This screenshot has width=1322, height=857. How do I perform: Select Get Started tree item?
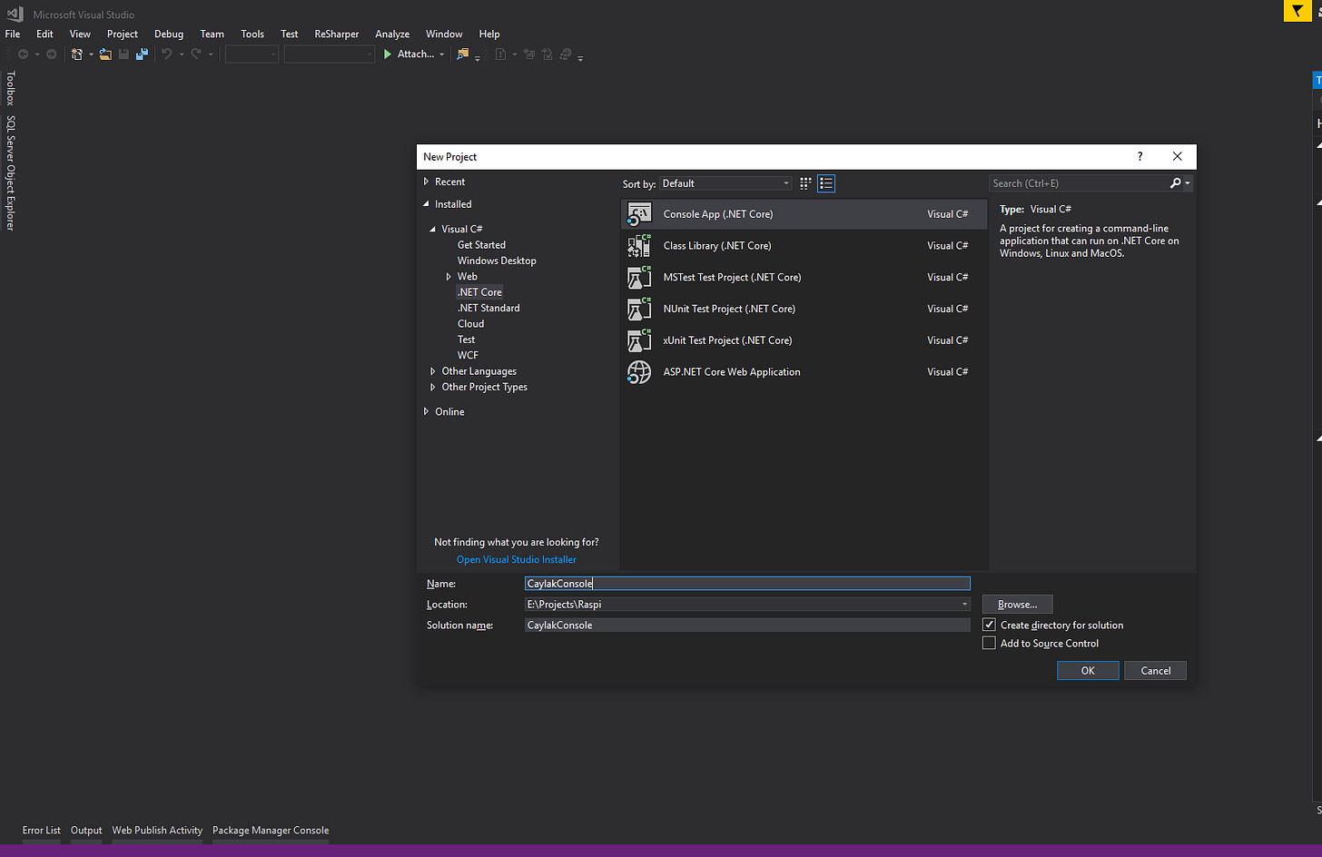point(481,245)
